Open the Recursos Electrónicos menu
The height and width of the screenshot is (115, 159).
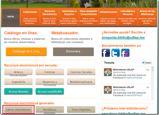point(50,17)
